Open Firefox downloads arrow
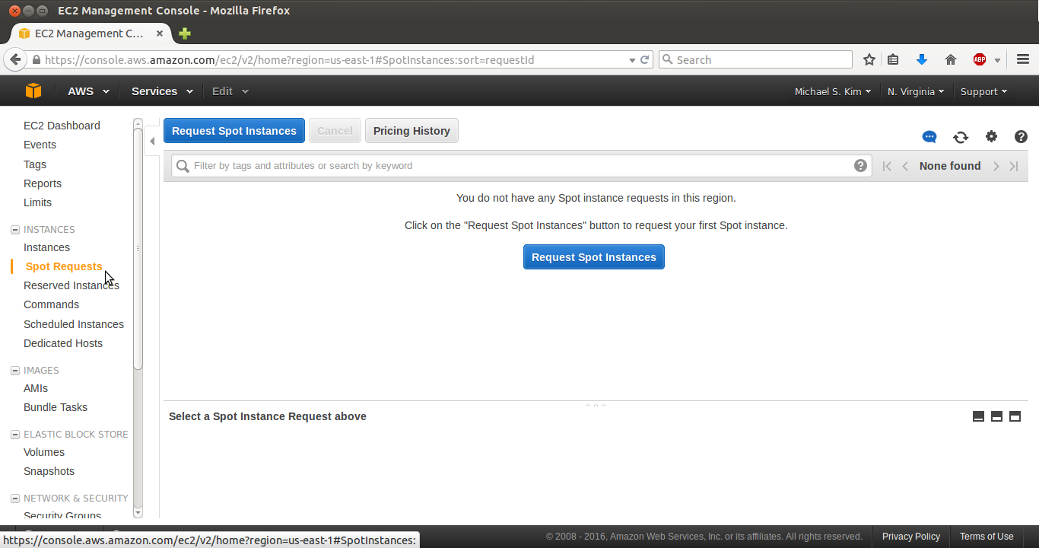1039x548 pixels. (922, 59)
